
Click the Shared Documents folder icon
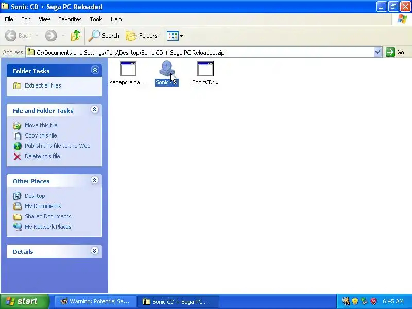coord(18,216)
